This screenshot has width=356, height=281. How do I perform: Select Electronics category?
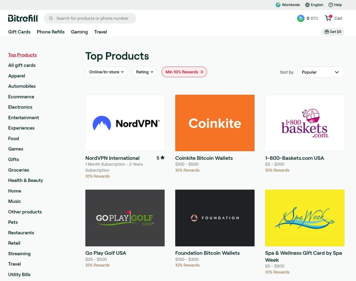coord(20,107)
